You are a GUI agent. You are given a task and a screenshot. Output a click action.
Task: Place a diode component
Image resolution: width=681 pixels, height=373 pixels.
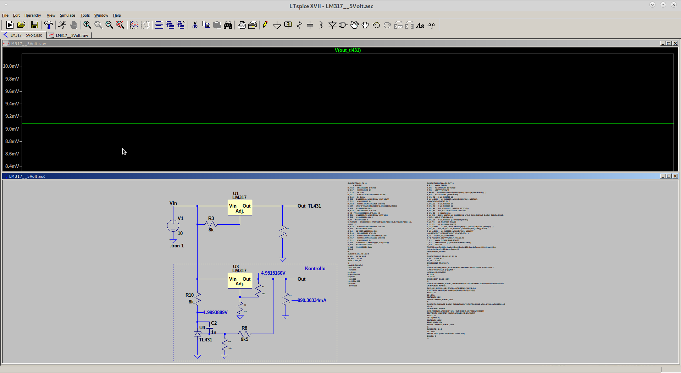click(332, 25)
